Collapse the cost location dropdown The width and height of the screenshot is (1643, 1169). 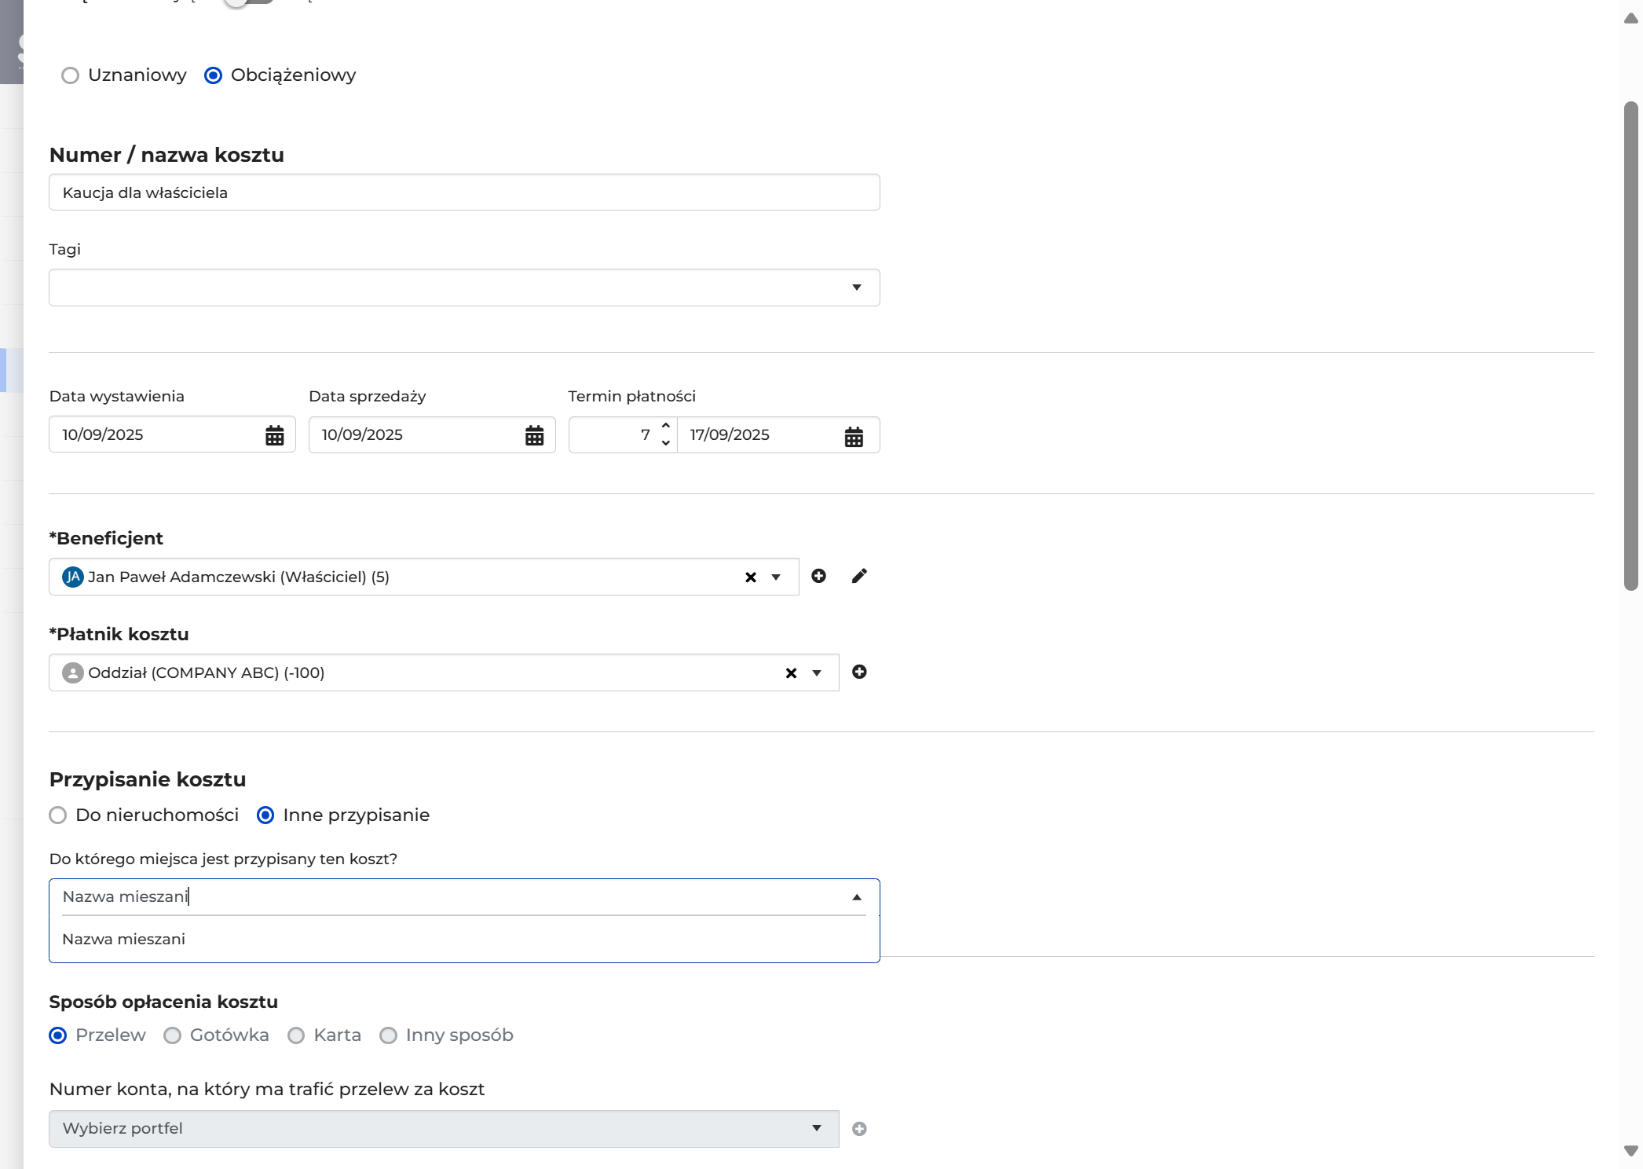(857, 897)
